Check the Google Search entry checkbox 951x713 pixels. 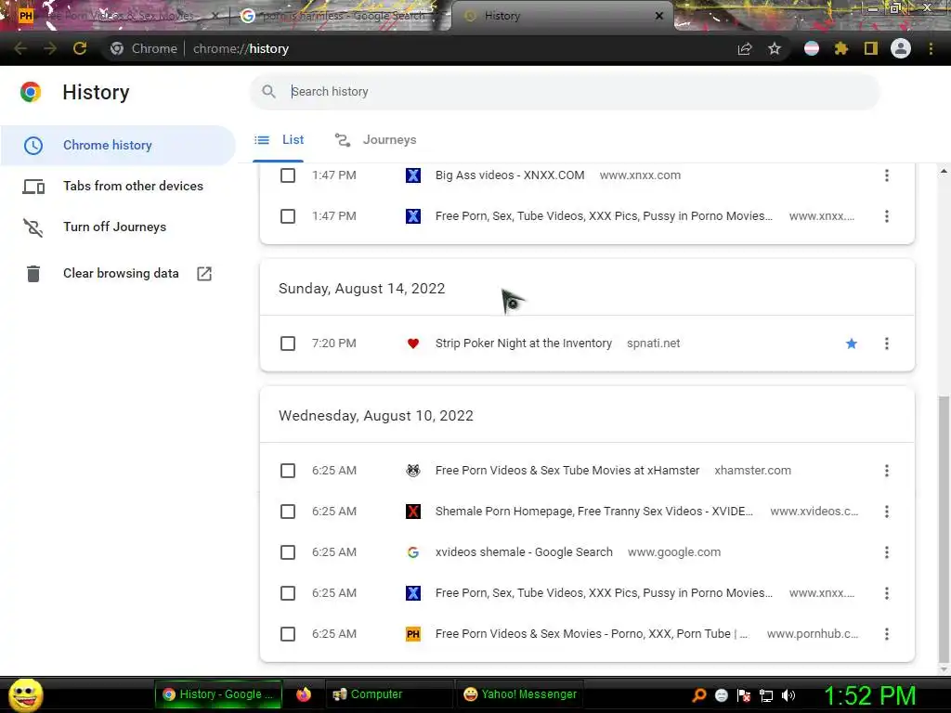coord(288,552)
